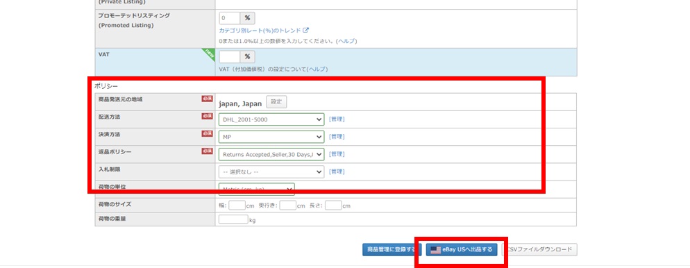Open the VAT settings help link
690x268 pixels.
317,69
